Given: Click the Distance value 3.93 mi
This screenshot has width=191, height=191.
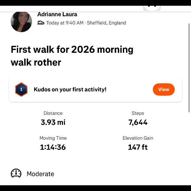Looking at the screenshot, I should point(53,122).
